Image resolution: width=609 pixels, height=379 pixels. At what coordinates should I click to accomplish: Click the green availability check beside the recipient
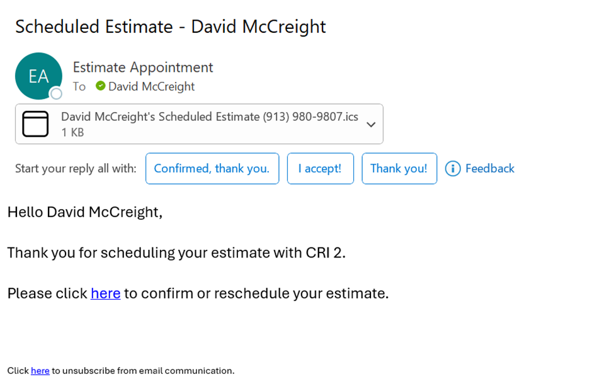[101, 86]
